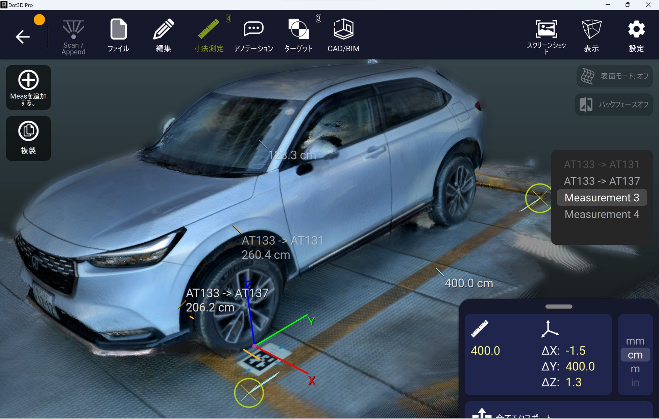
Task: Open the CAD/BIM tool
Action: [343, 35]
